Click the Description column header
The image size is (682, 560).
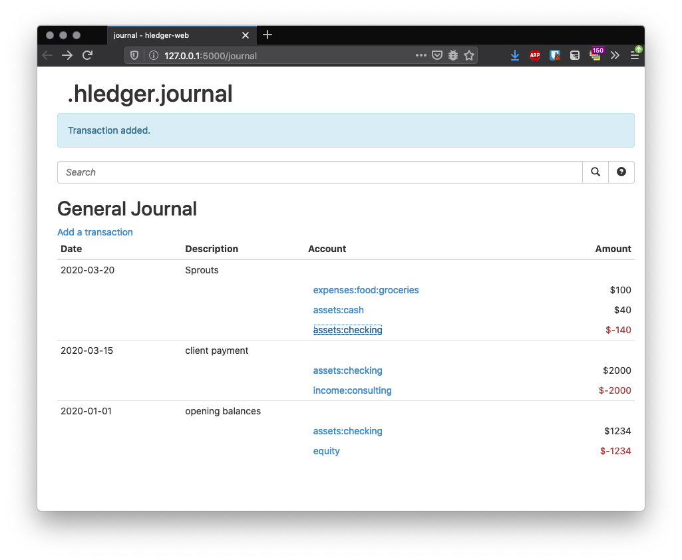tap(212, 249)
